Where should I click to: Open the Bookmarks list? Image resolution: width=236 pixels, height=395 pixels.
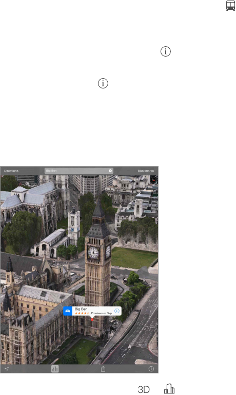point(146,171)
